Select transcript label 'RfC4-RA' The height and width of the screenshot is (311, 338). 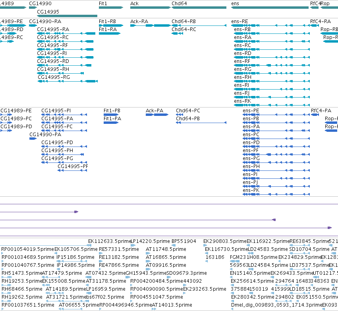pyautogui.click(x=320, y=22)
